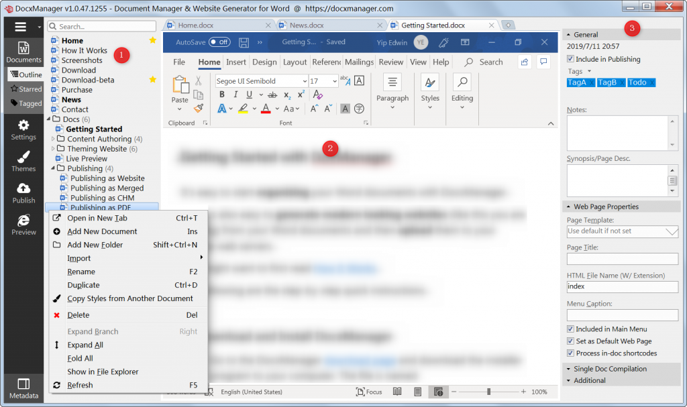The height and width of the screenshot is (407, 687).
Task: Open the font name dropdown
Action: (x=305, y=81)
